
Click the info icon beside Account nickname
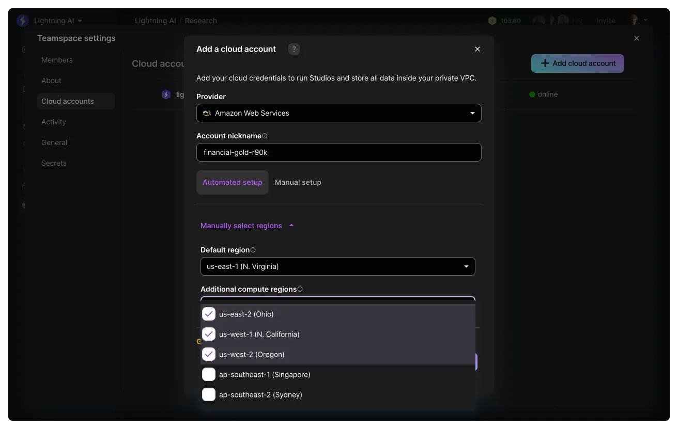[x=265, y=136]
